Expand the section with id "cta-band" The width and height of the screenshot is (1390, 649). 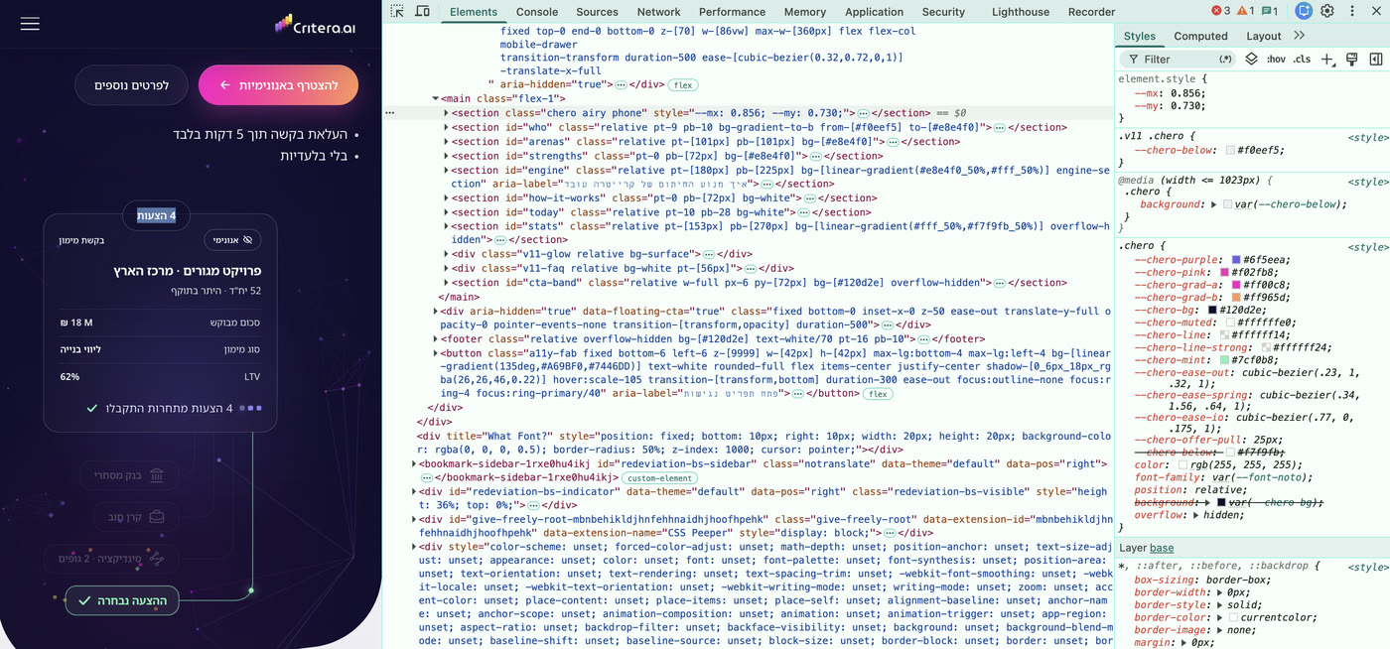click(446, 283)
